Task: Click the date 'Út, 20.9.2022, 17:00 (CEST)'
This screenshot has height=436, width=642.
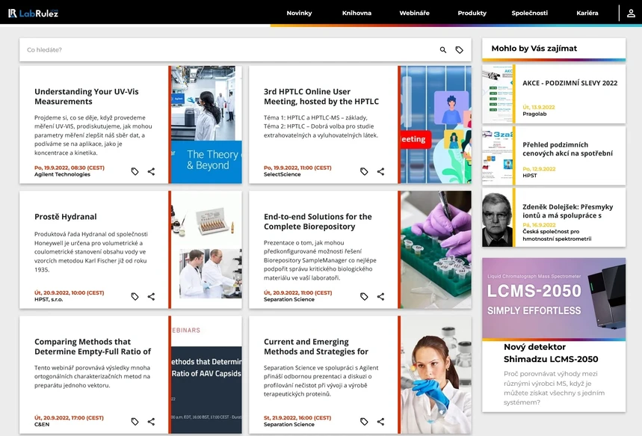Action: click(x=69, y=417)
